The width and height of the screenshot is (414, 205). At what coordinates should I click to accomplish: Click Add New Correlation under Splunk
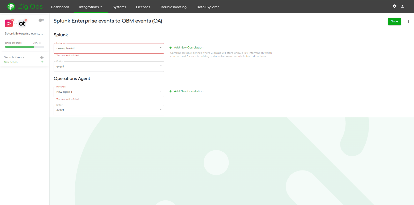[189, 48]
